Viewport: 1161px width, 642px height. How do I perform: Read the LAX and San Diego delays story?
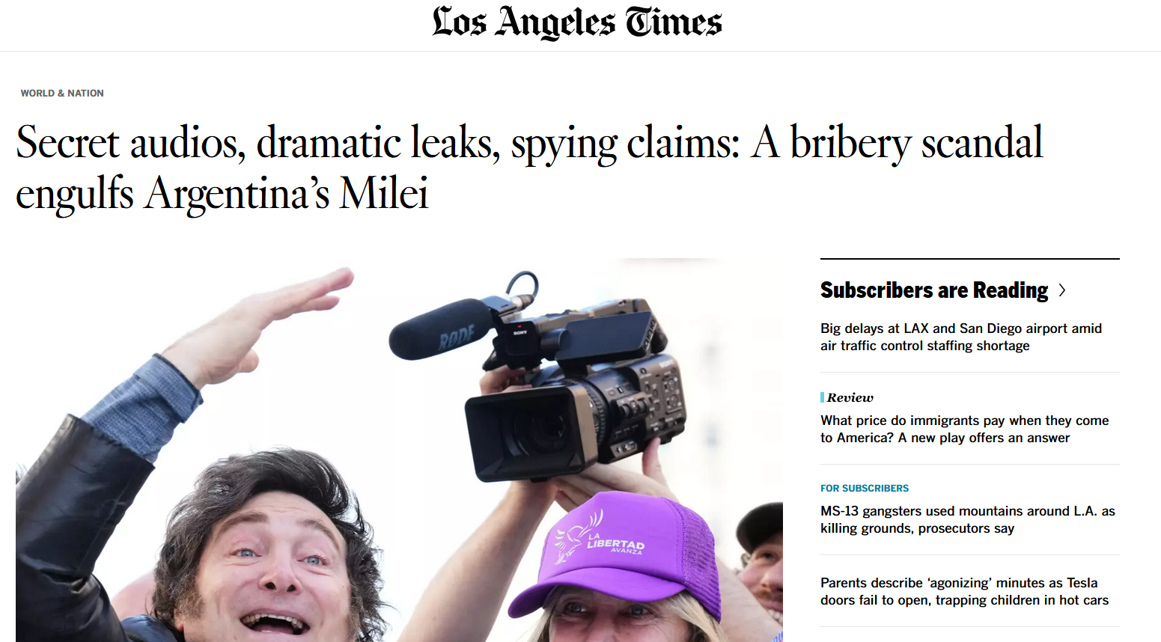[960, 337]
